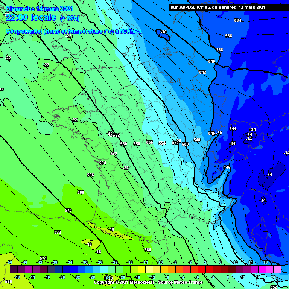The height and width of the screenshot is (289, 289).
Task: Click the Géopotentiel et température 500hPa subtitle
Action: pos(74,32)
